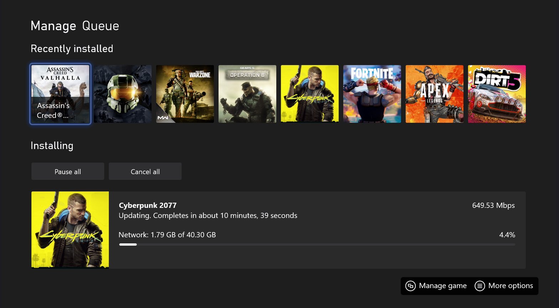Click the More options menu-button icon
559x308 pixels.
pyautogui.click(x=480, y=286)
